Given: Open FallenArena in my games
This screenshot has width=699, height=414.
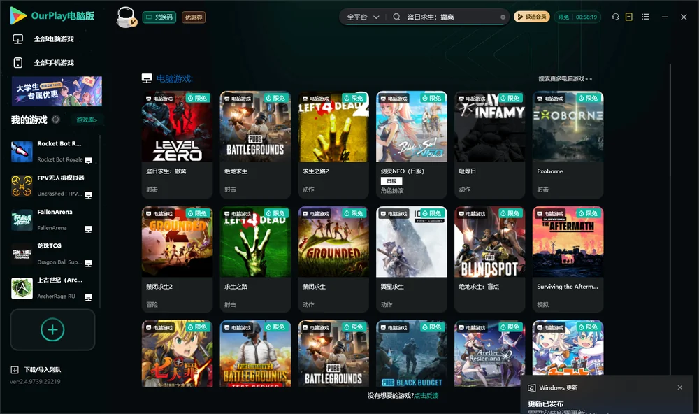Looking at the screenshot, I should (x=52, y=220).
